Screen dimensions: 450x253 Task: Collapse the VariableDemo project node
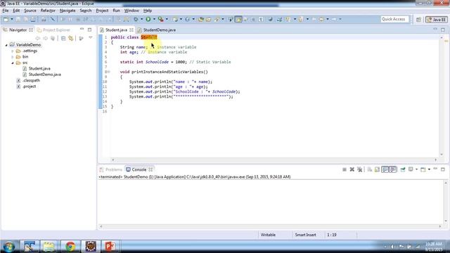[6, 45]
